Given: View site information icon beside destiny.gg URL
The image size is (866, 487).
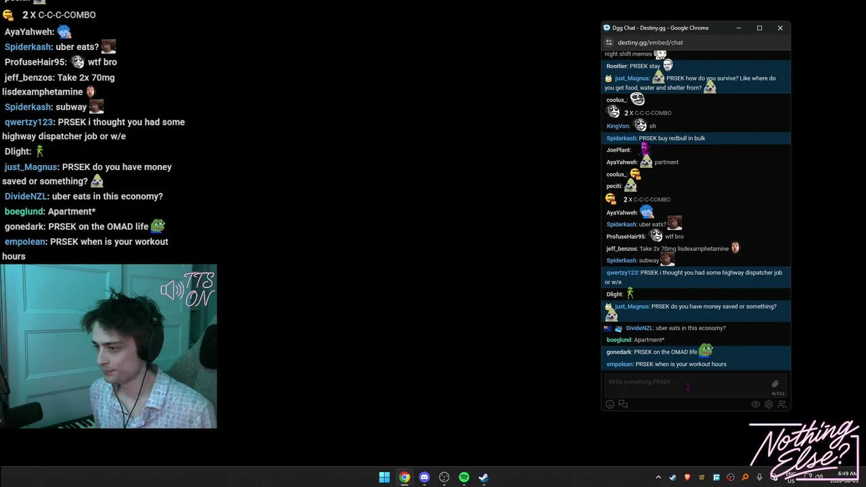Looking at the screenshot, I should pos(609,43).
